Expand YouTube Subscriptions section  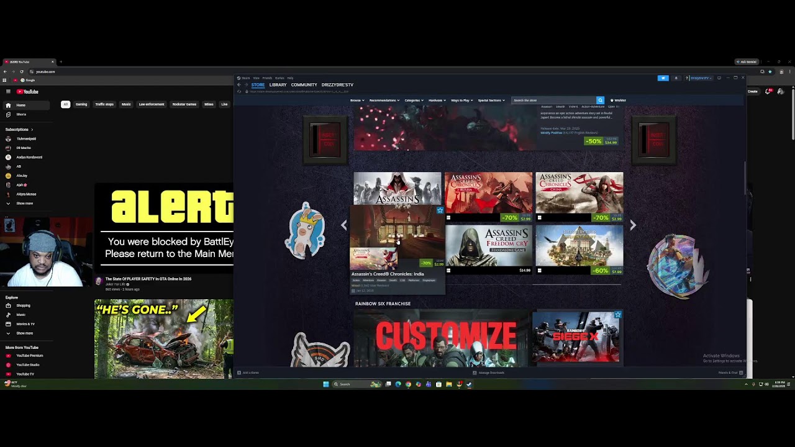point(19,130)
